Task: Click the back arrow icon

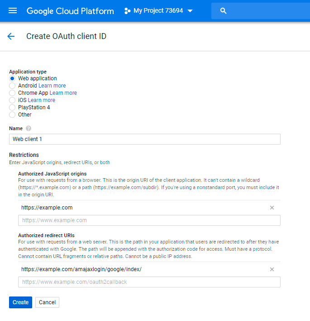Action: pos(11,36)
